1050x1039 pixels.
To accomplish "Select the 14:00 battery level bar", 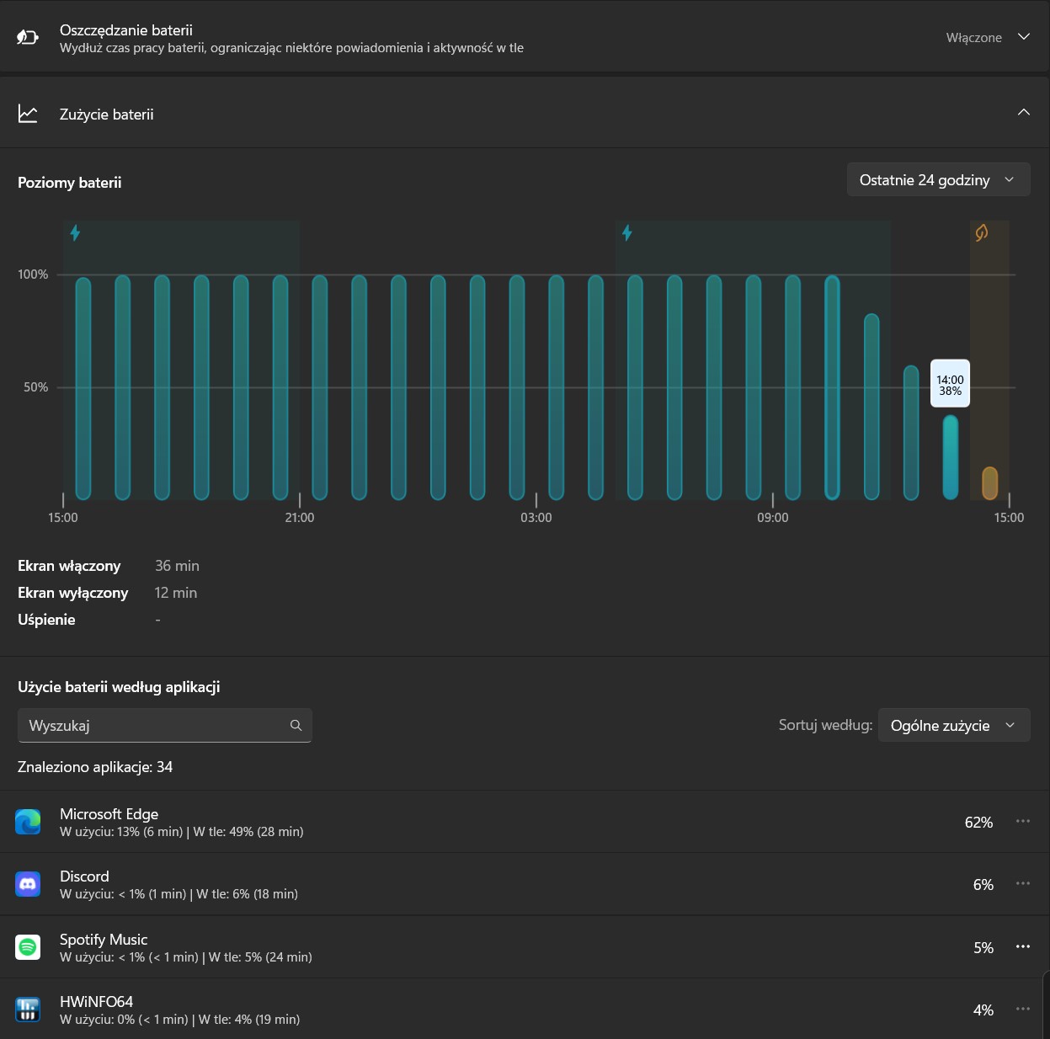I will [x=950, y=457].
